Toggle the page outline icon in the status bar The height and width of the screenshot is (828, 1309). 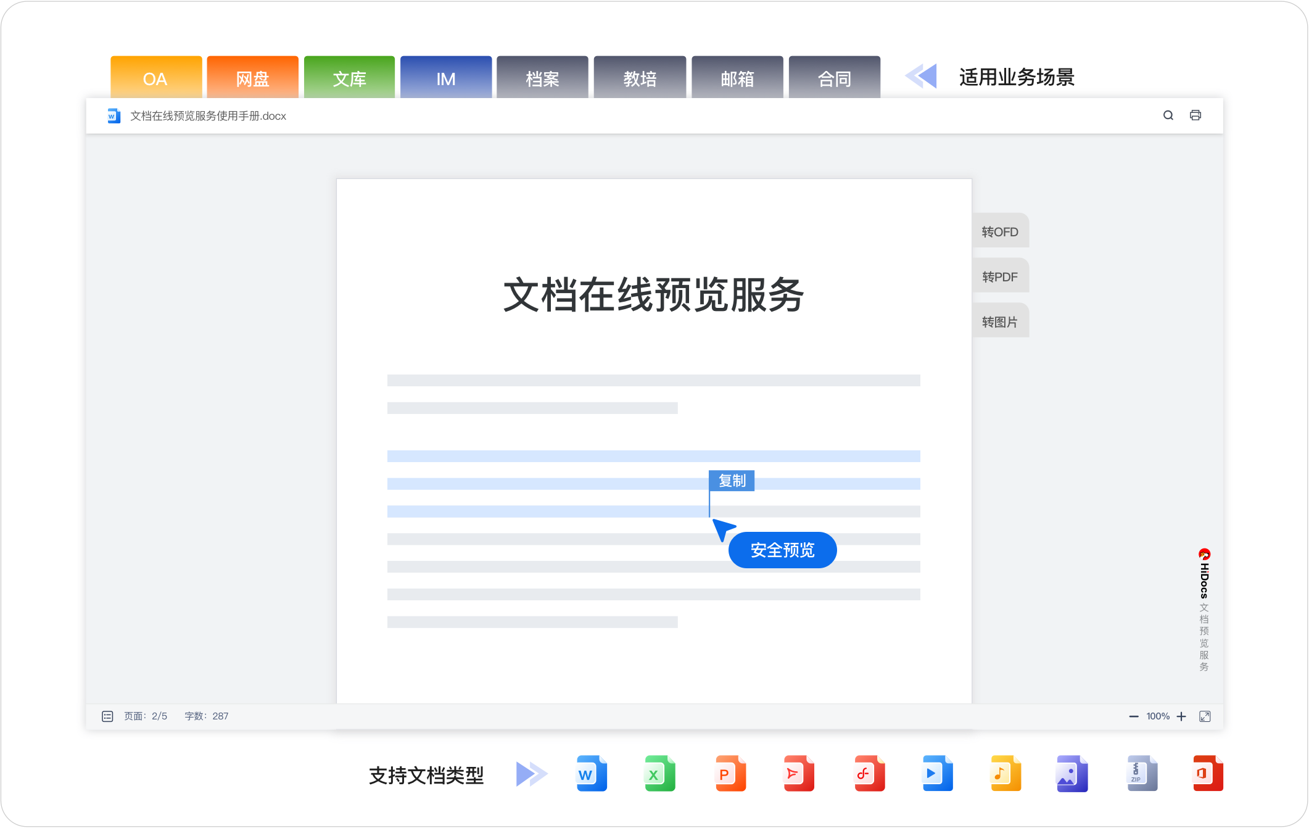(107, 716)
